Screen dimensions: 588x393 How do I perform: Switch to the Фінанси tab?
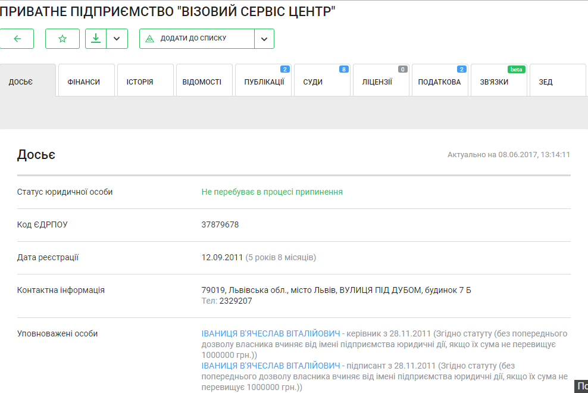coord(84,82)
